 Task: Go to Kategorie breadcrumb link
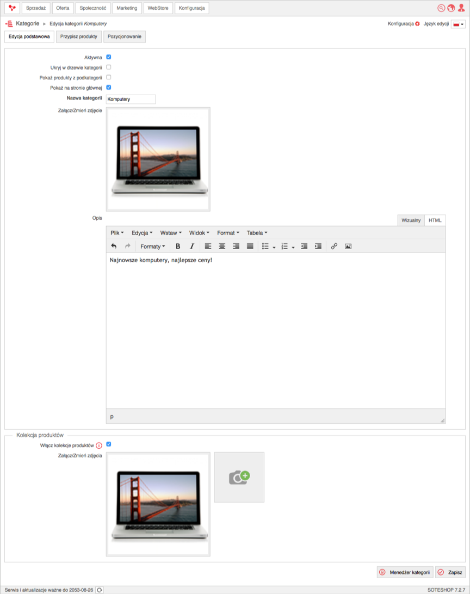(28, 23)
